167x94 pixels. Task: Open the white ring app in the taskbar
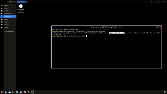coord(25,92)
